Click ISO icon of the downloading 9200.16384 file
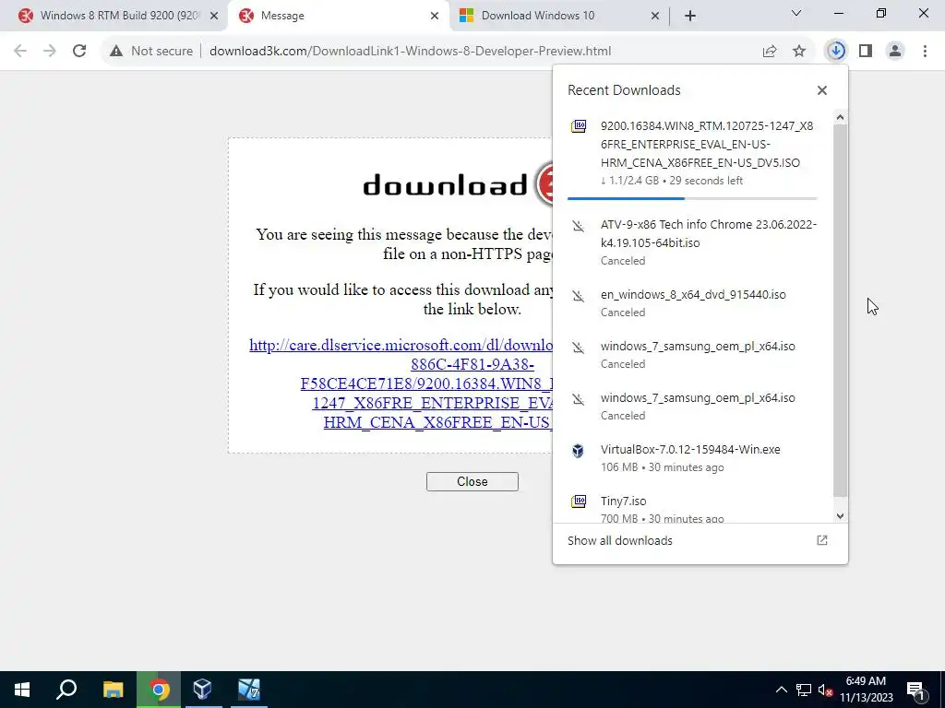 579,125
